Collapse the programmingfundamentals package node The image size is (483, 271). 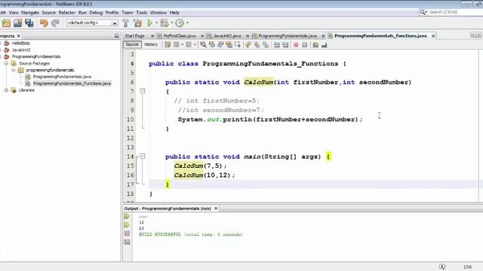14,70
